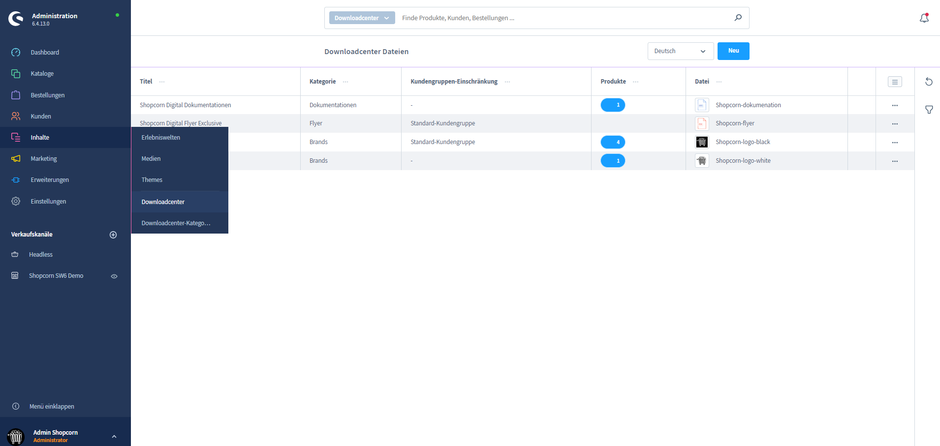Collapse the menu with Menü einklappen
The width and height of the screenshot is (940, 446).
pyautogui.click(x=52, y=406)
